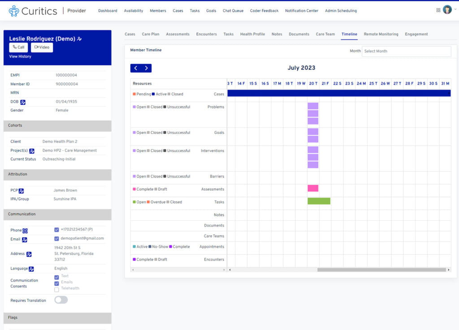Click the blue active Cases timeline bar
Viewport: 459px width, 330px height.
pos(339,93)
